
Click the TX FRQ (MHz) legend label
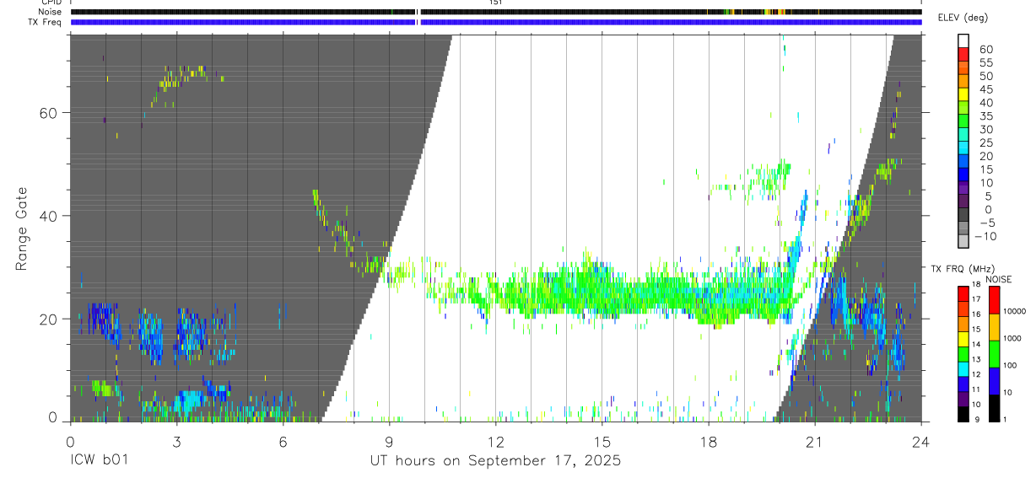pos(958,268)
